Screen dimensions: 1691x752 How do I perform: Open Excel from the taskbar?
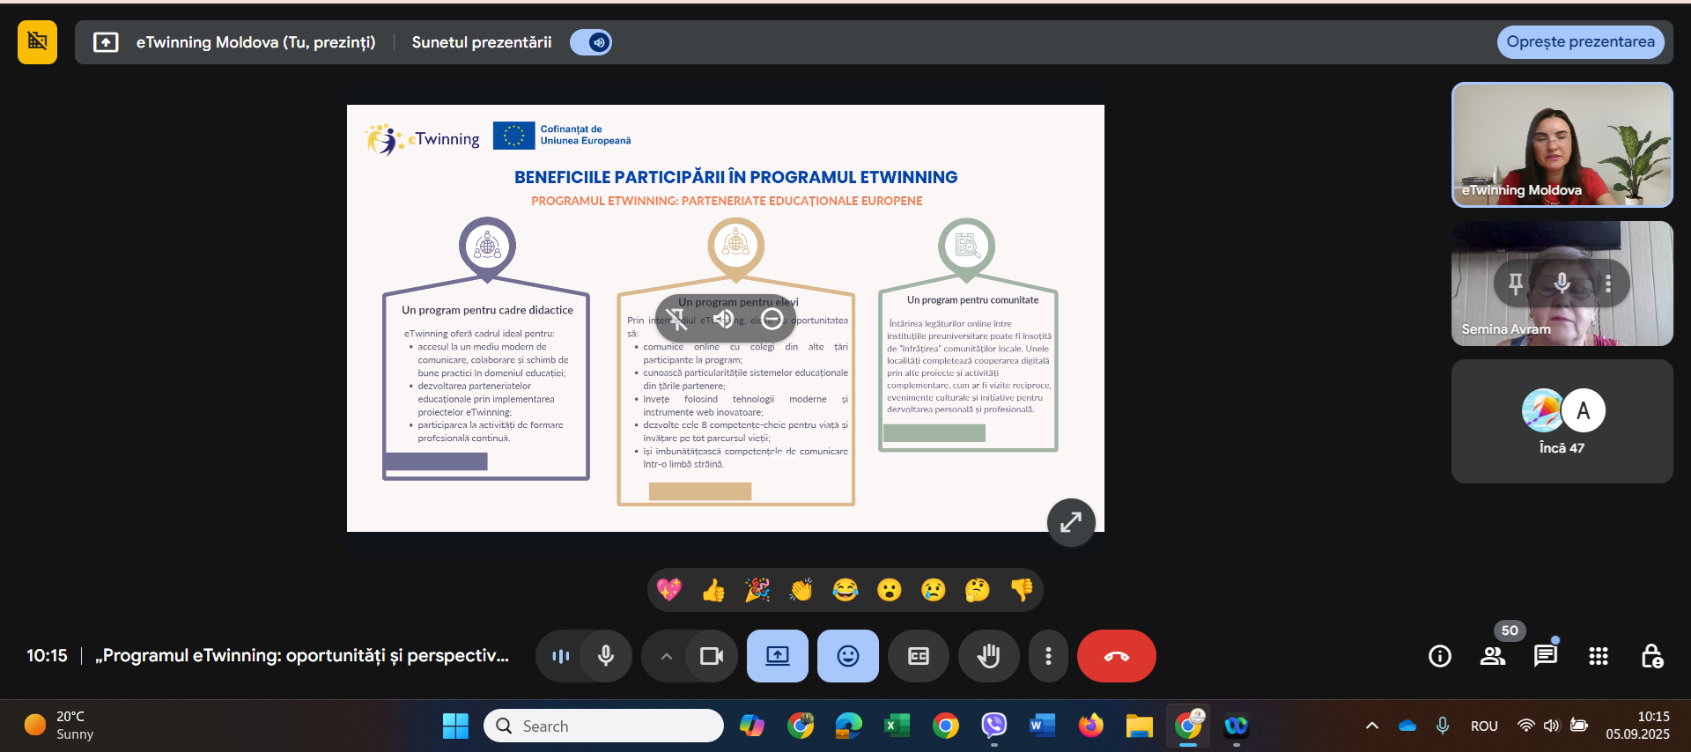pos(897,726)
